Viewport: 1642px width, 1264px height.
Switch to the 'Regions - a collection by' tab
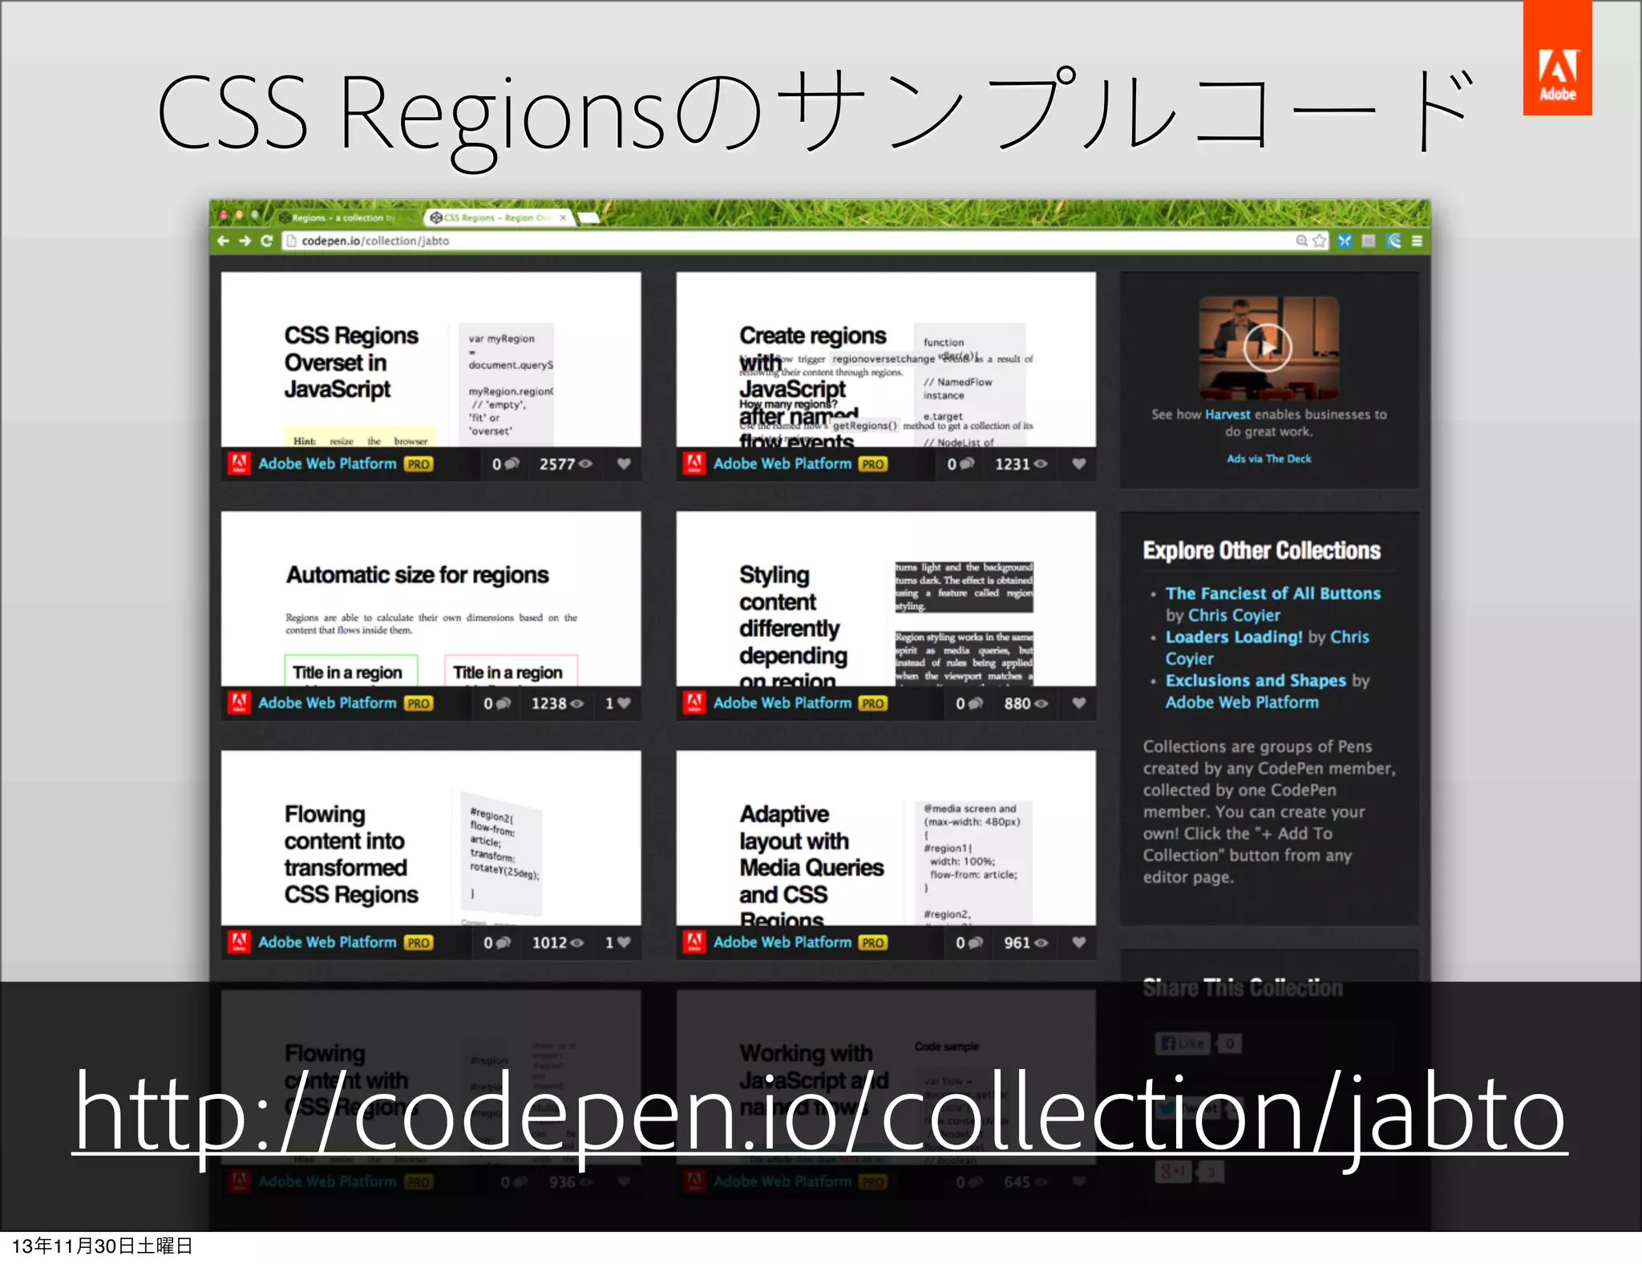tap(345, 218)
